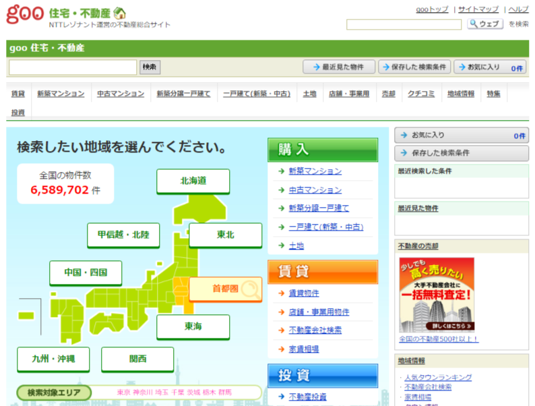
Task: Click the property keyword search field
Action: (x=73, y=67)
